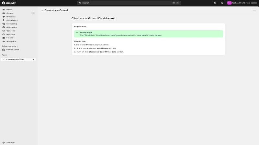Viewport: 259px width, 145px height.
Task: Click the App Status heading
Action: click(x=80, y=26)
